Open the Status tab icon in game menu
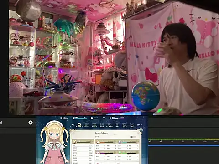 (79, 125)
